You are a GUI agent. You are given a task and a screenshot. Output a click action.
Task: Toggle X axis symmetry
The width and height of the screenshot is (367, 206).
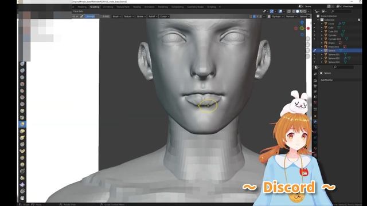[x=255, y=17]
